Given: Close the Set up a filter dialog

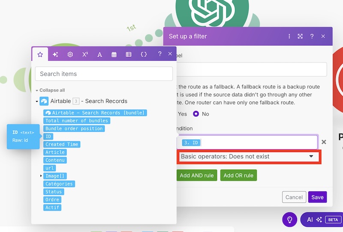Looking at the screenshot, I should coord(323,36).
